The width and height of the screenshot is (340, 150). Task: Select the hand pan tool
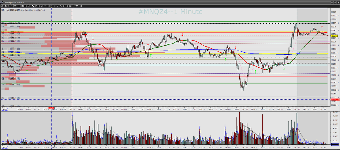36,6
